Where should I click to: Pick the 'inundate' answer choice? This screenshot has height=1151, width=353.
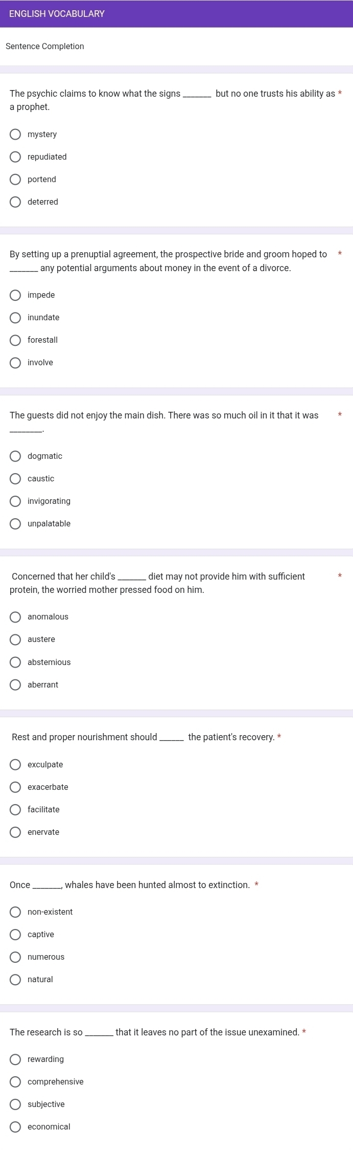tap(16, 318)
